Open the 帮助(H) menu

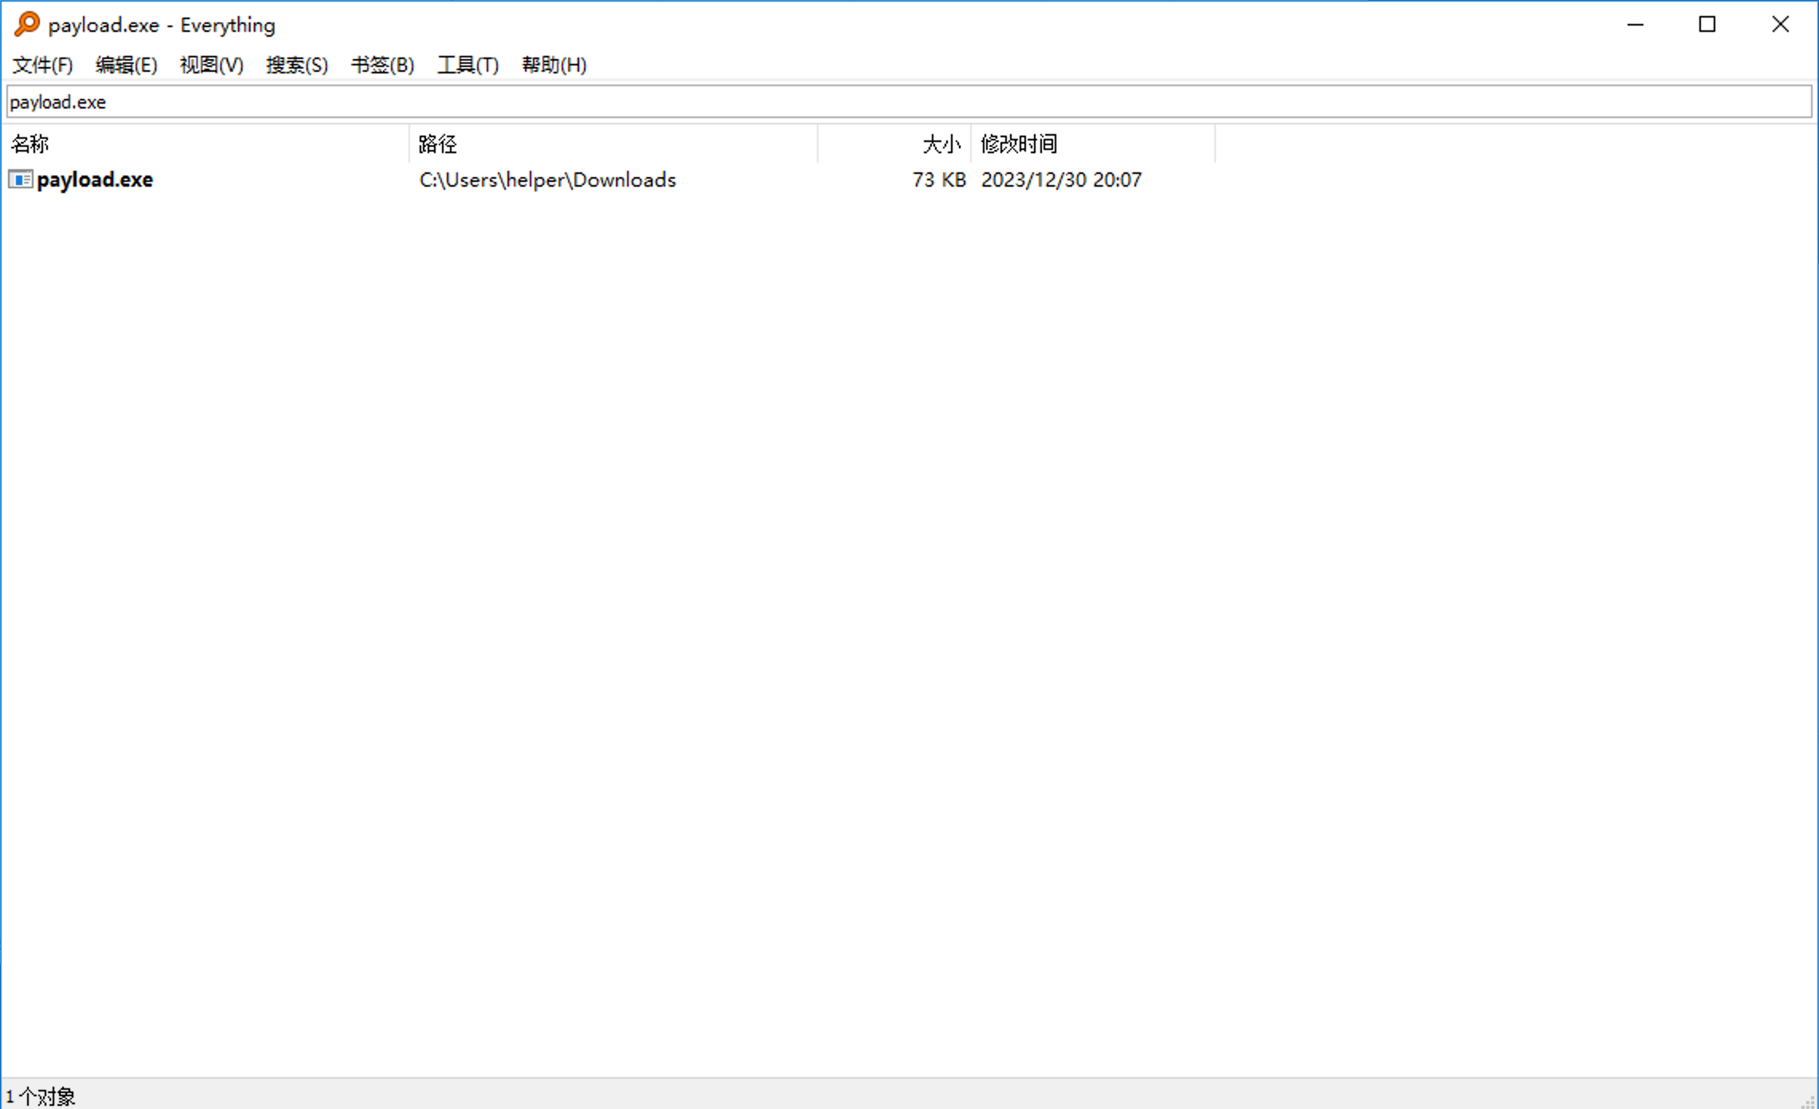pyautogui.click(x=553, y=65)
